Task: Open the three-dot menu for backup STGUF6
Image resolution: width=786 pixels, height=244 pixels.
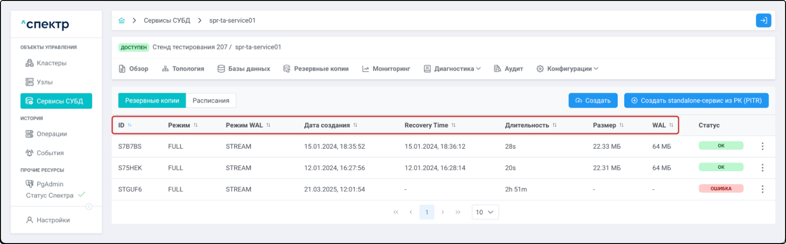Action: pyautogui.click(x=762, y=189)
